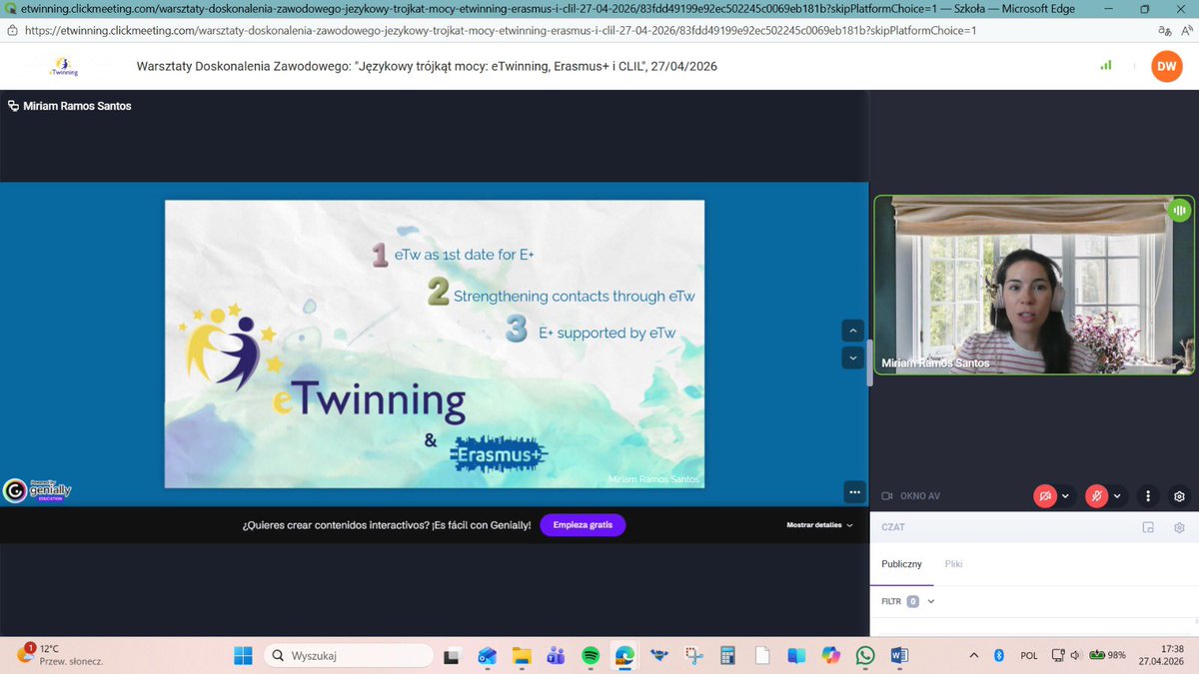Open microphone options dropdown arrow
This screenshot has height=674, width=1199.
pyautogui.click(x=1117, y=496)
